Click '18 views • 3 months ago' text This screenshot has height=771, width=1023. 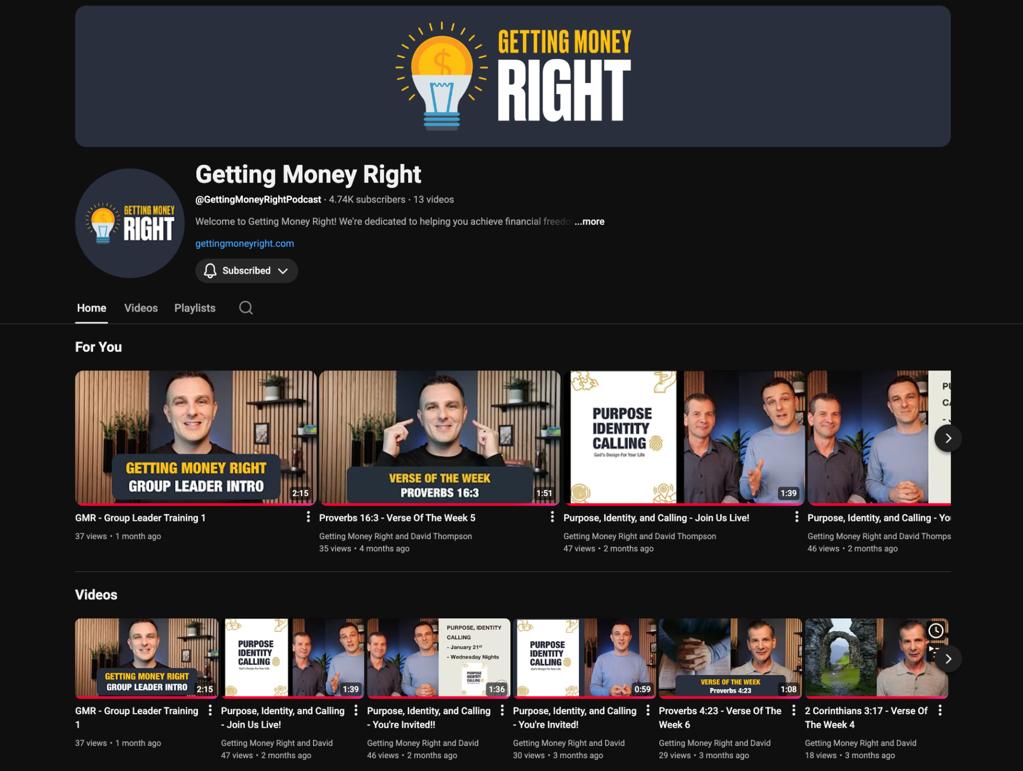(x=850, y=755)
